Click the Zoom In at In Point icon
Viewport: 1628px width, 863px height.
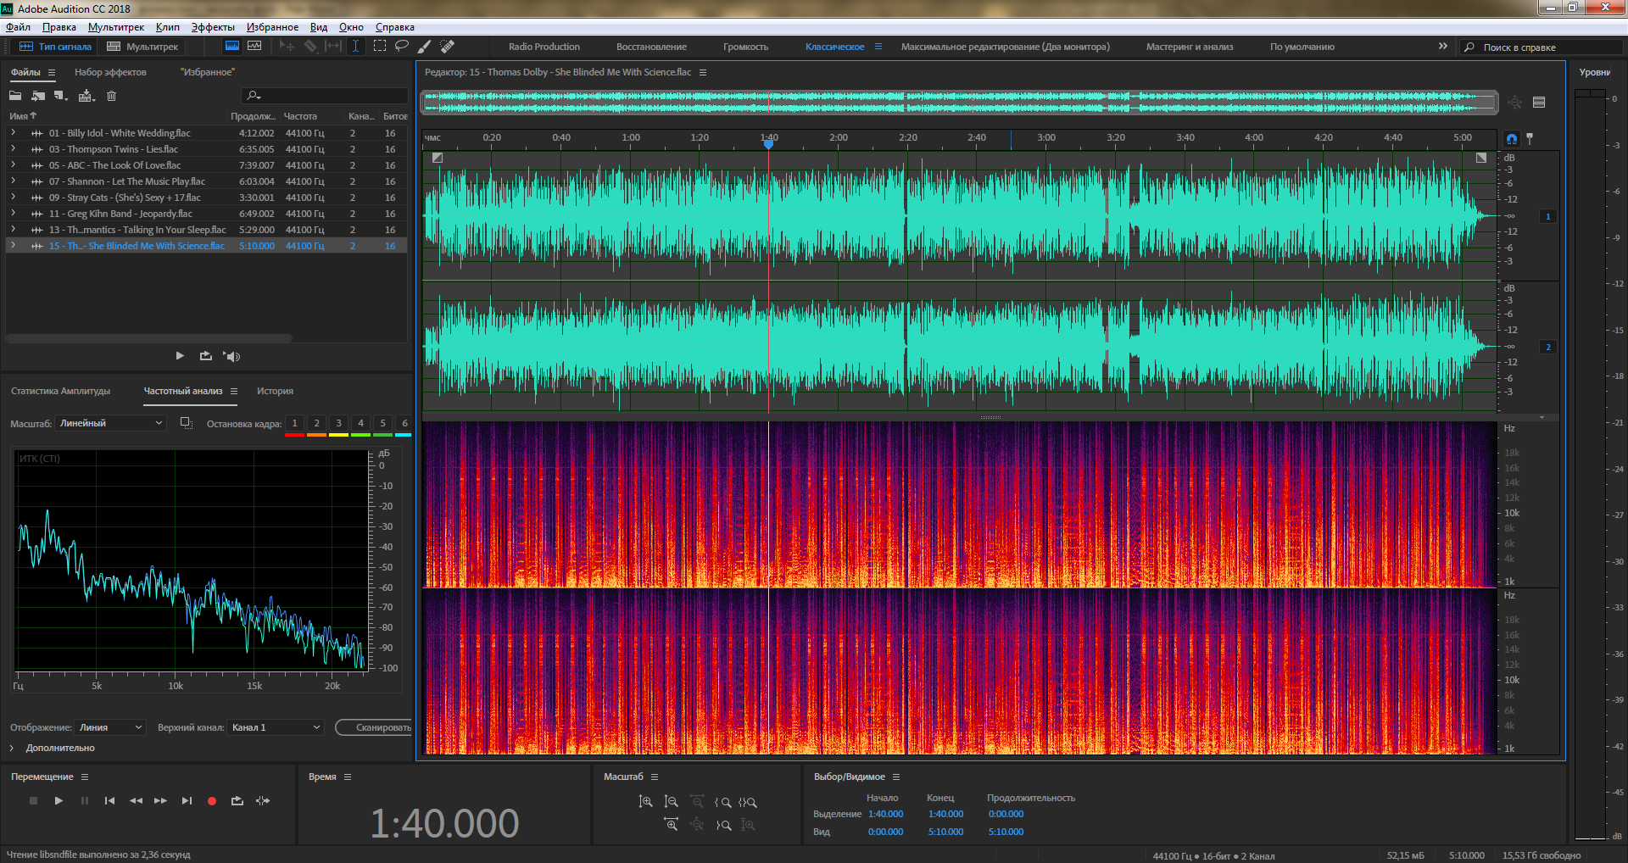coord(722,801)
